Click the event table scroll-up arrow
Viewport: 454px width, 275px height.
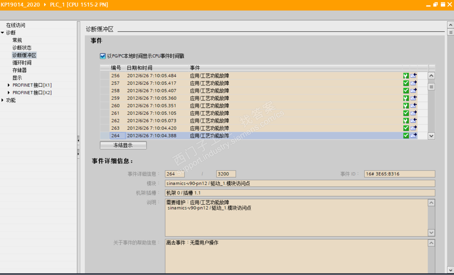pos(431,76)
